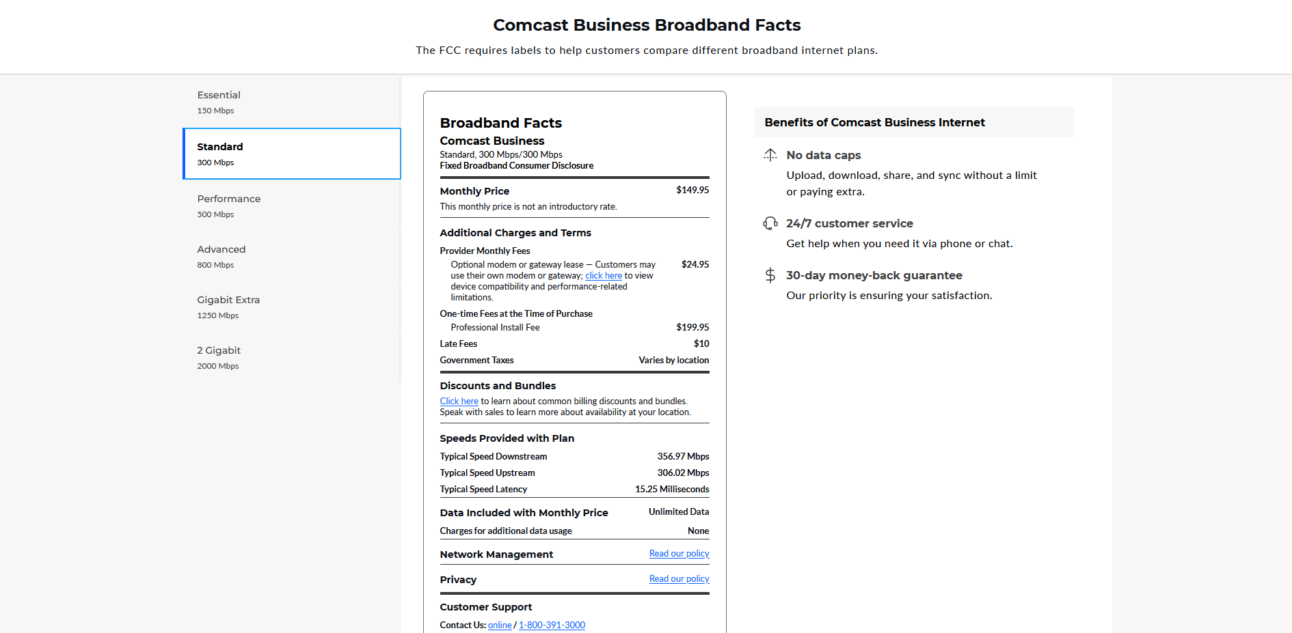Open the Privacy 'Read our policy' link
Viewport: 1292px width, 633px height.
coord(679,579)
